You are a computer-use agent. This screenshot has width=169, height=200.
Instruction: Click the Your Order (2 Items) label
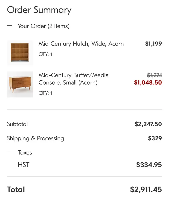(x=44, y=26)
